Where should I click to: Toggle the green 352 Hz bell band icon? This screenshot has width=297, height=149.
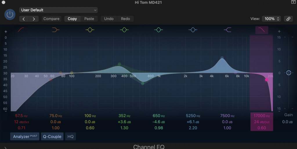pos(124,30)
